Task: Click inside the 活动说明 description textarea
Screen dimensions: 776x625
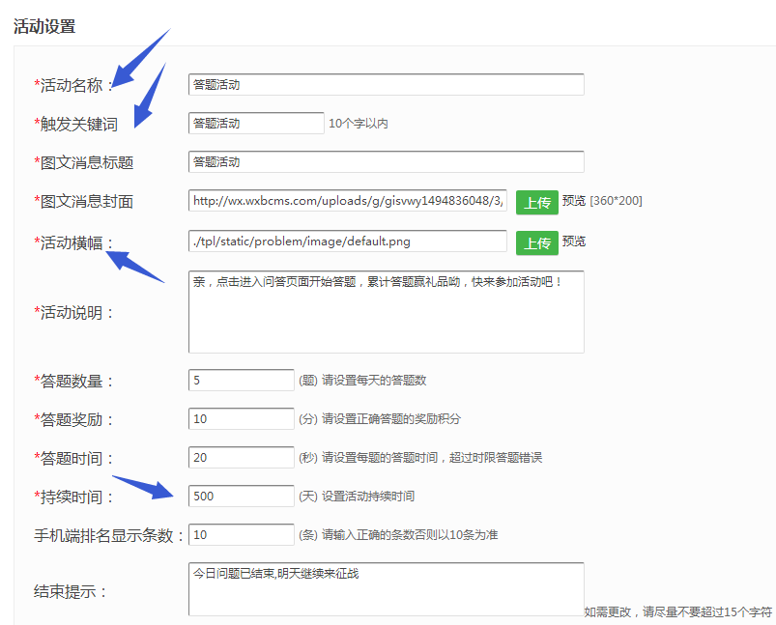Action: pos(386,312)
